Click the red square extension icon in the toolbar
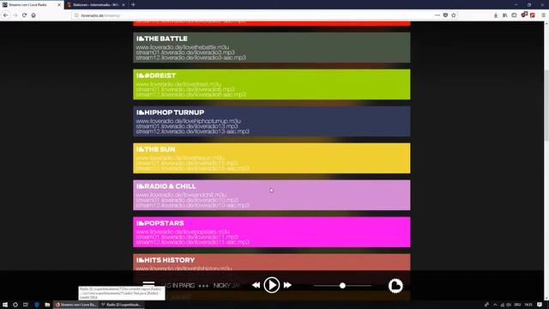Viewport: 549px width, 309px height. point(533,15)
